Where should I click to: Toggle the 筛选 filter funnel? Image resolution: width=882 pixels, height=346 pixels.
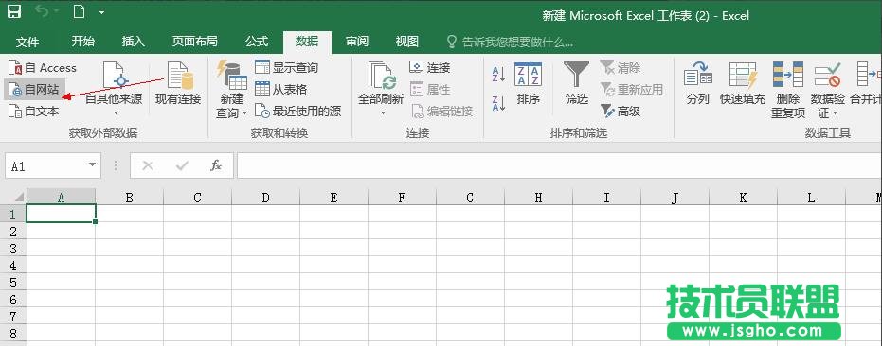577,84
